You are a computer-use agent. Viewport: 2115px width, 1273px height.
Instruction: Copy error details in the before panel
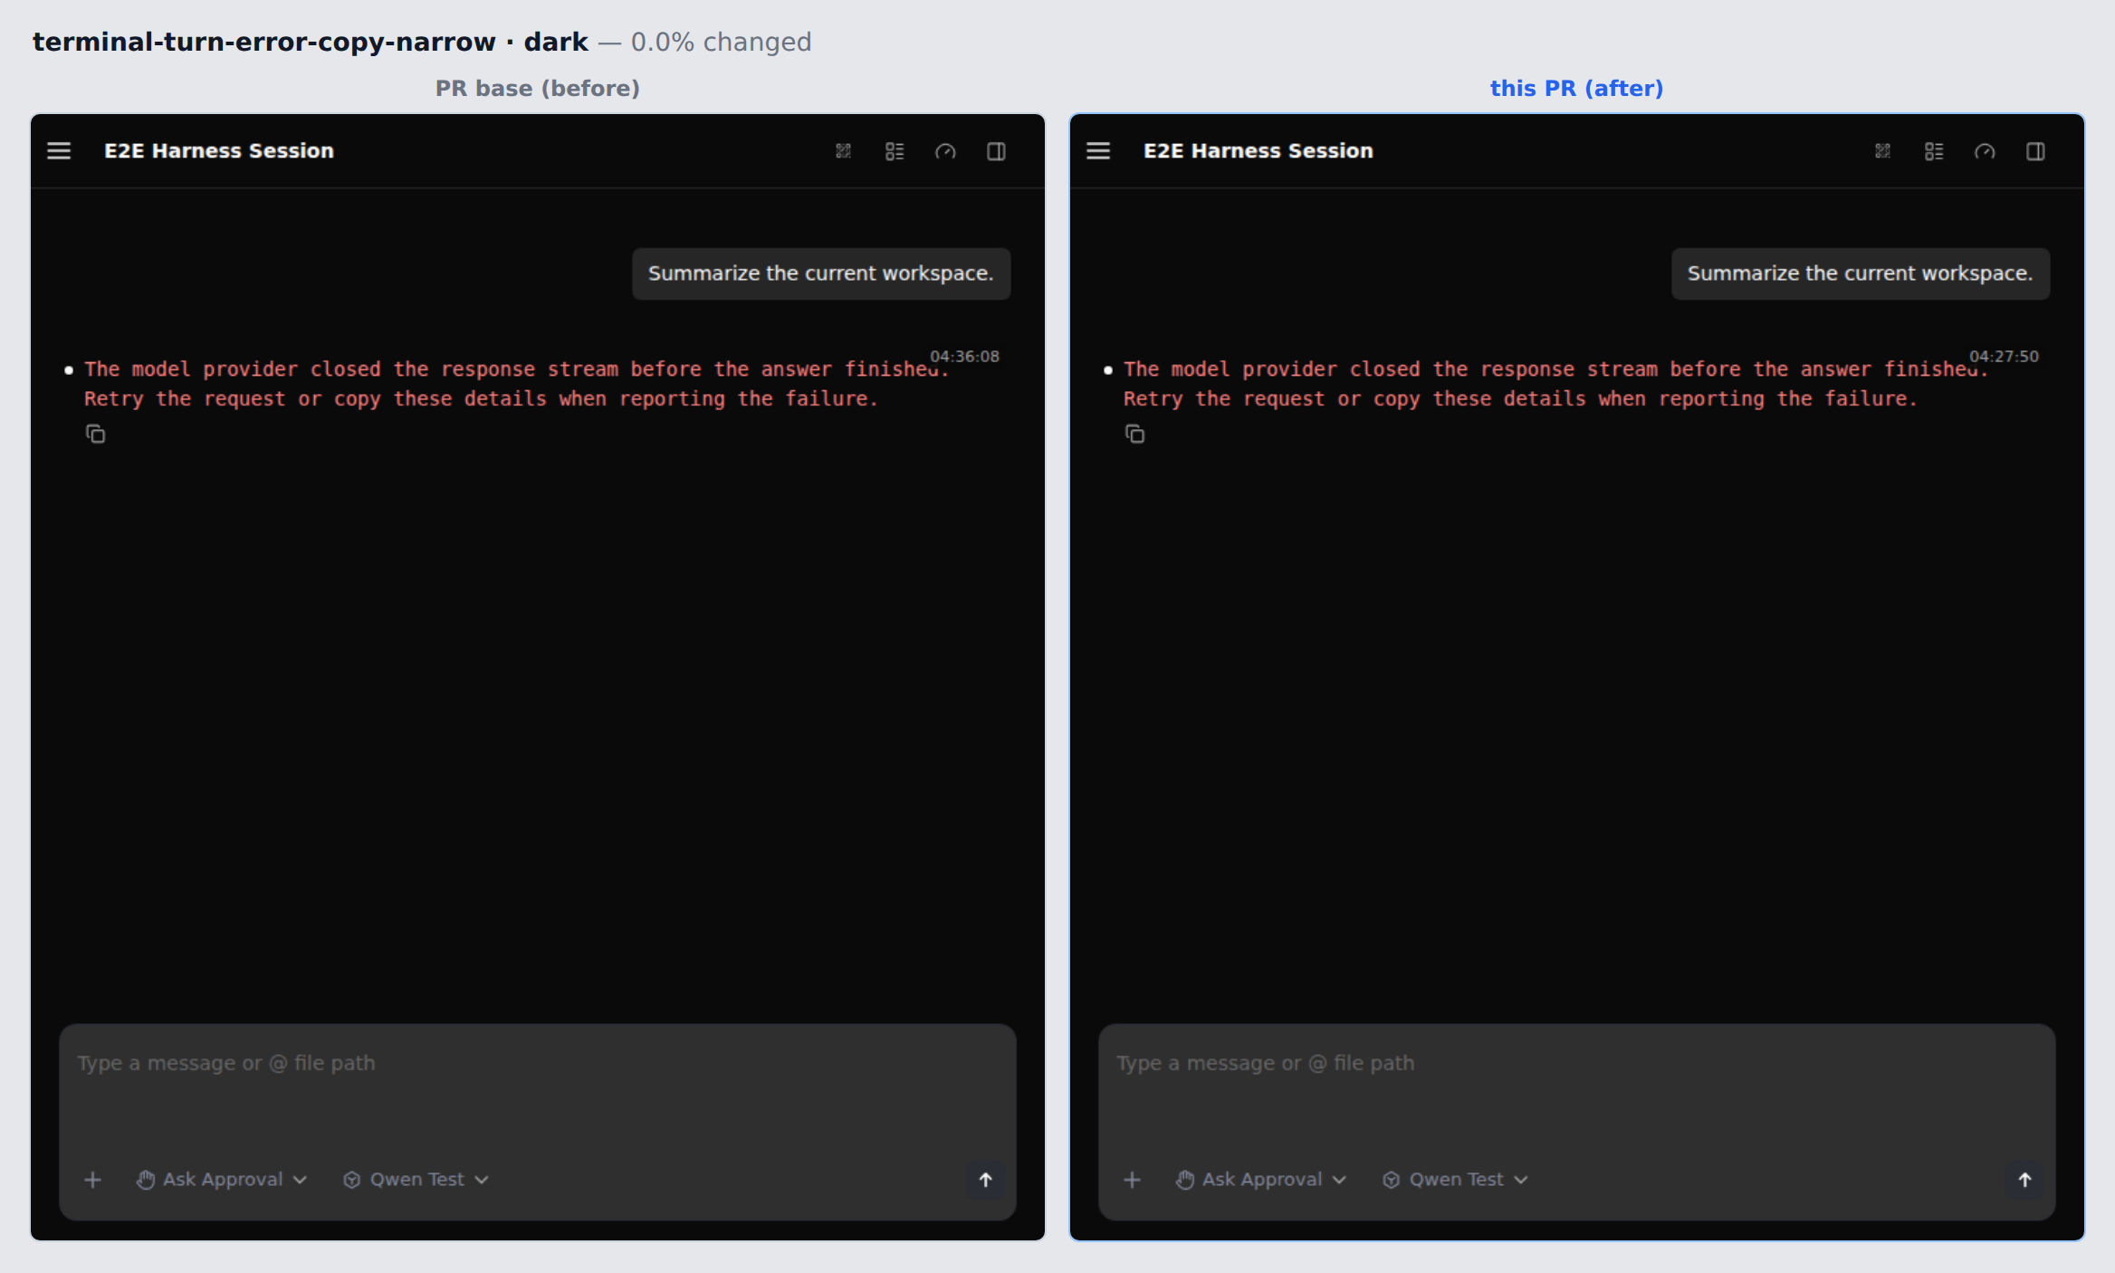pyautogui.click(x=95, y=435)
